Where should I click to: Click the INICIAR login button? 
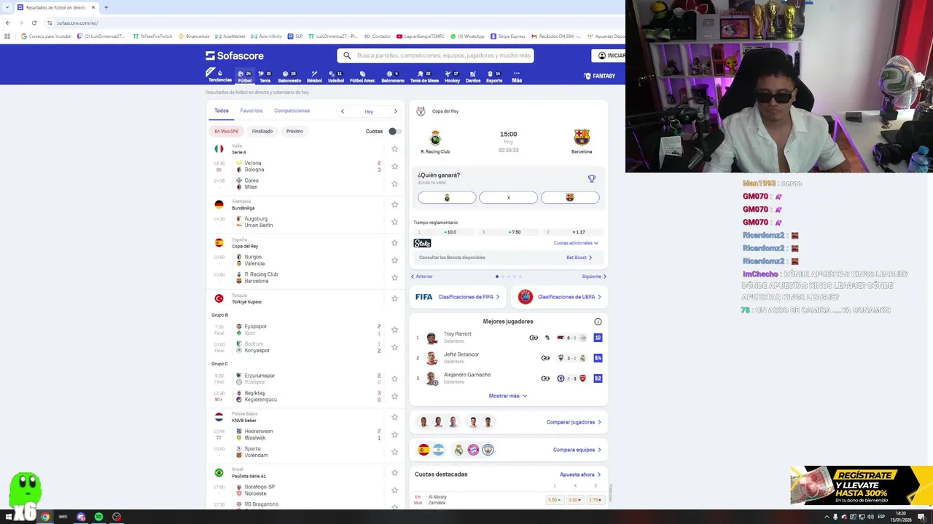(x=610, y=55)
